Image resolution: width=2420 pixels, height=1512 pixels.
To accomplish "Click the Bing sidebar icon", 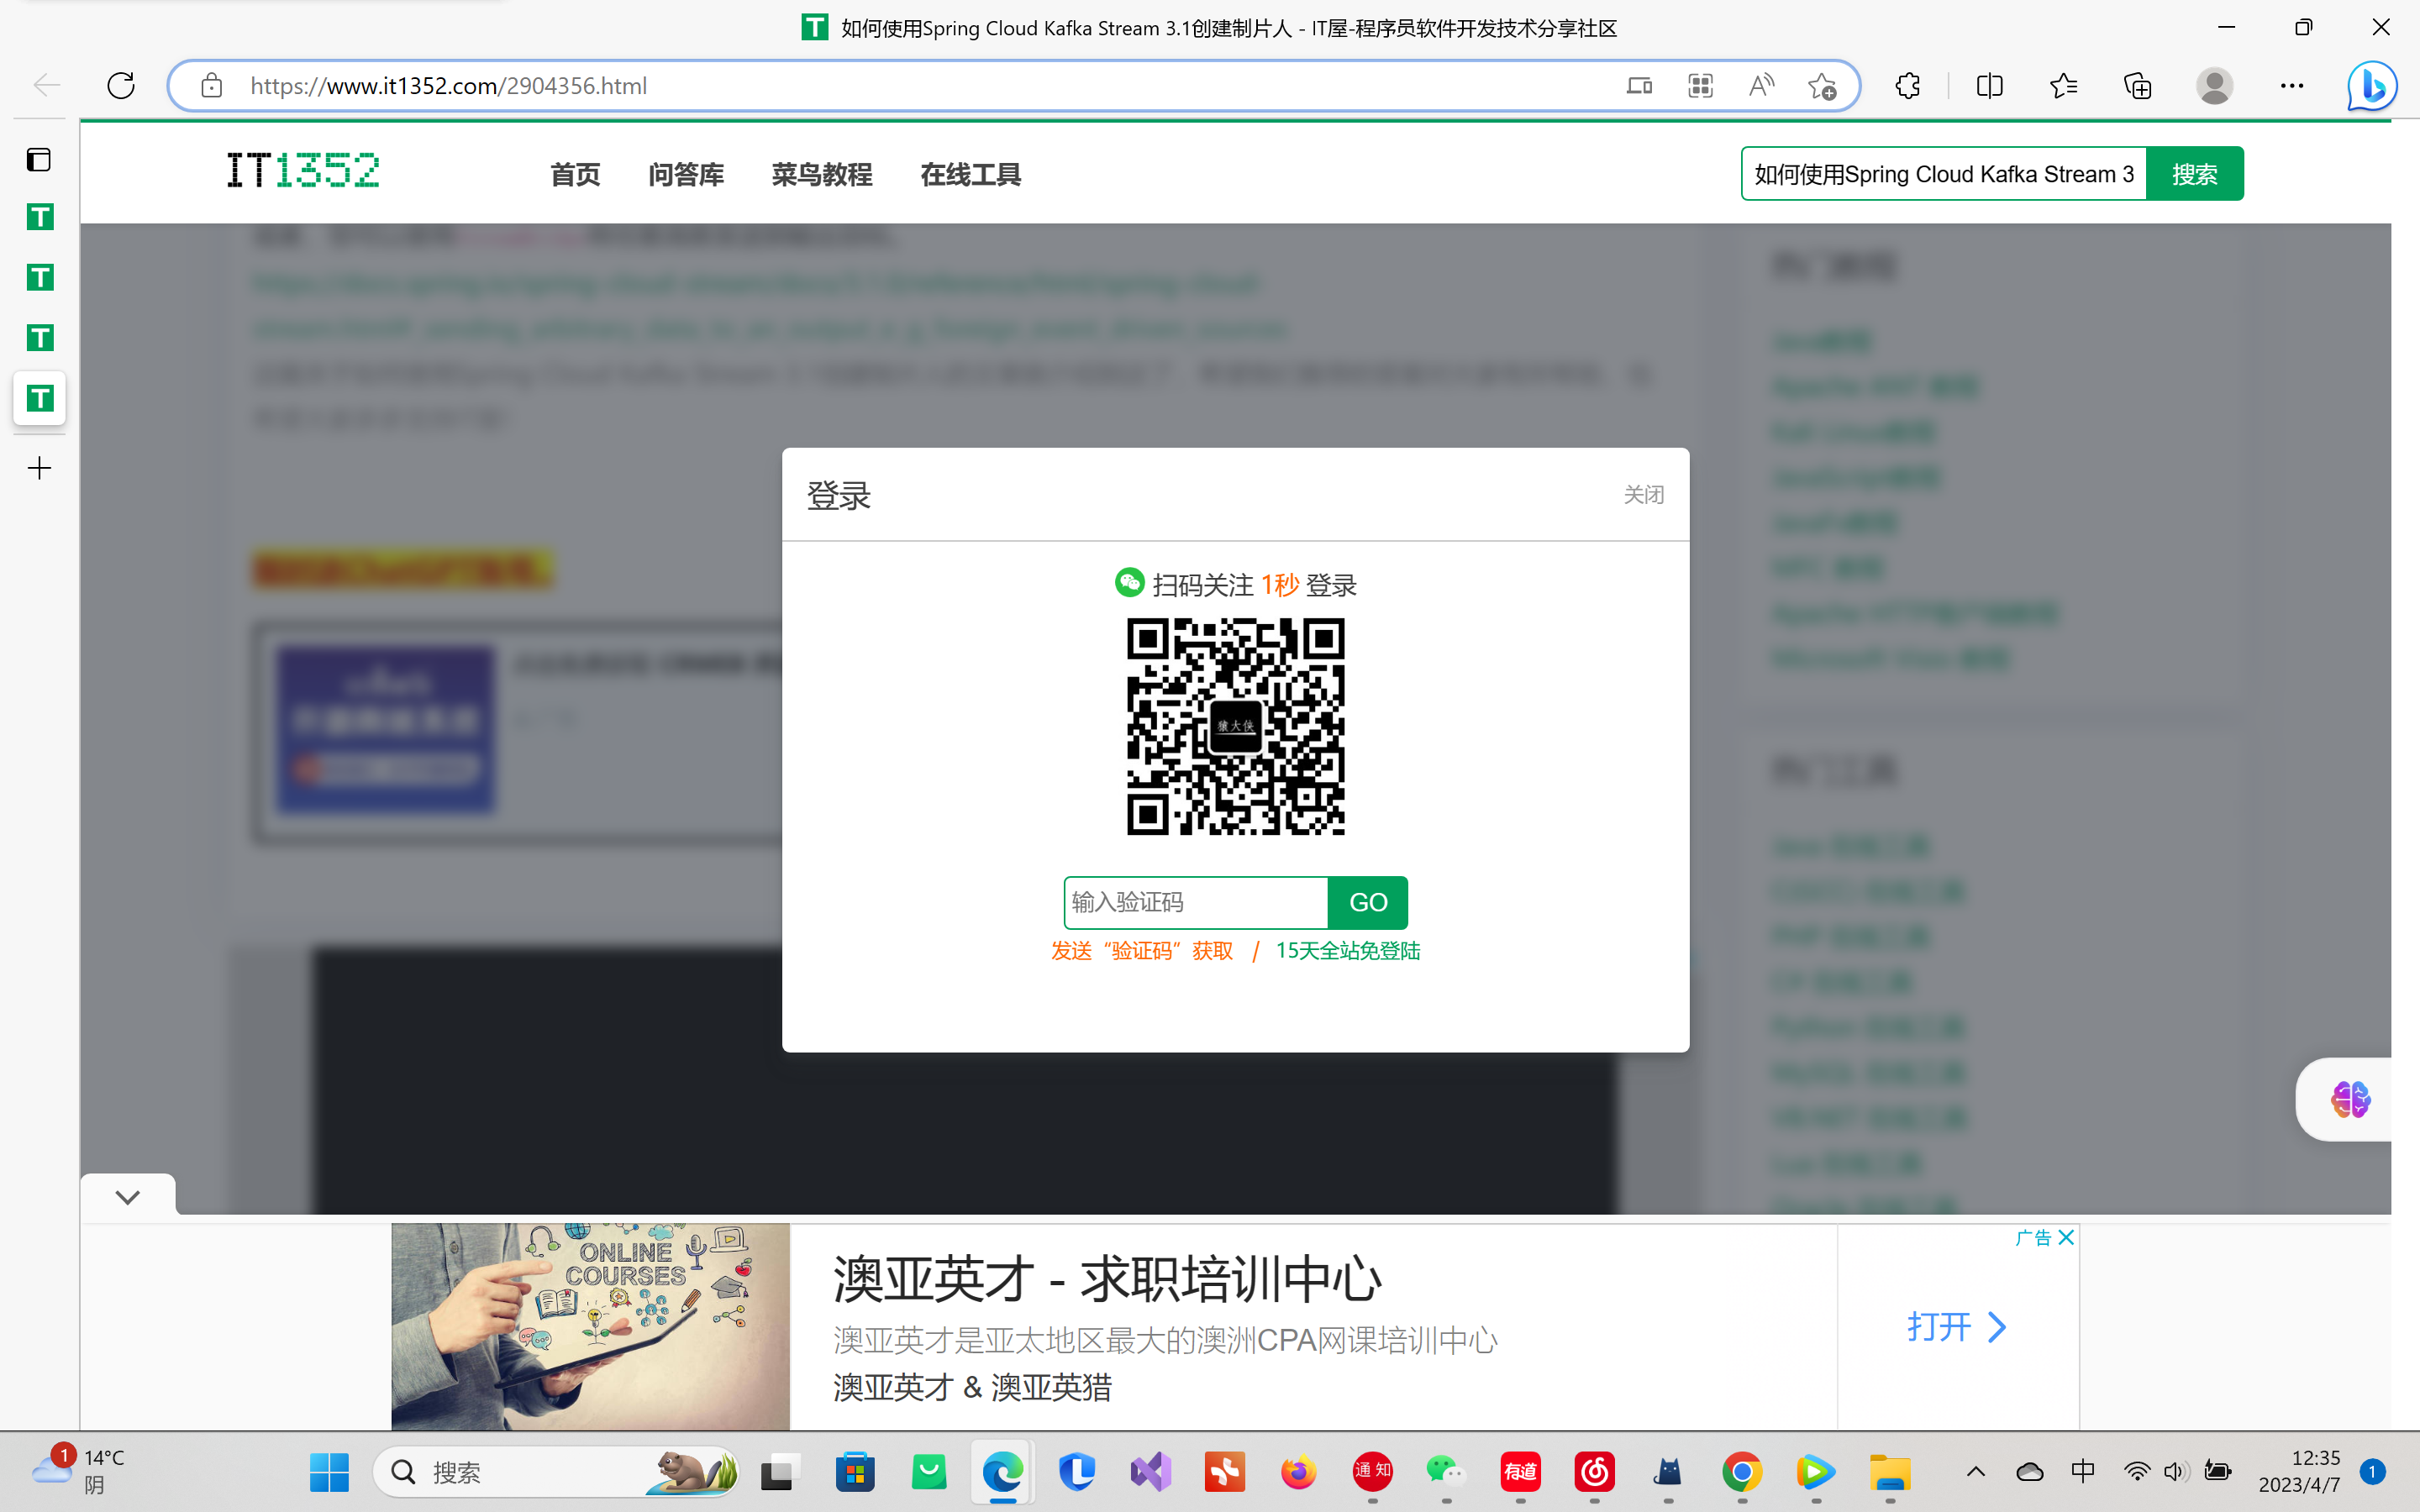I will click(2371, 86).
